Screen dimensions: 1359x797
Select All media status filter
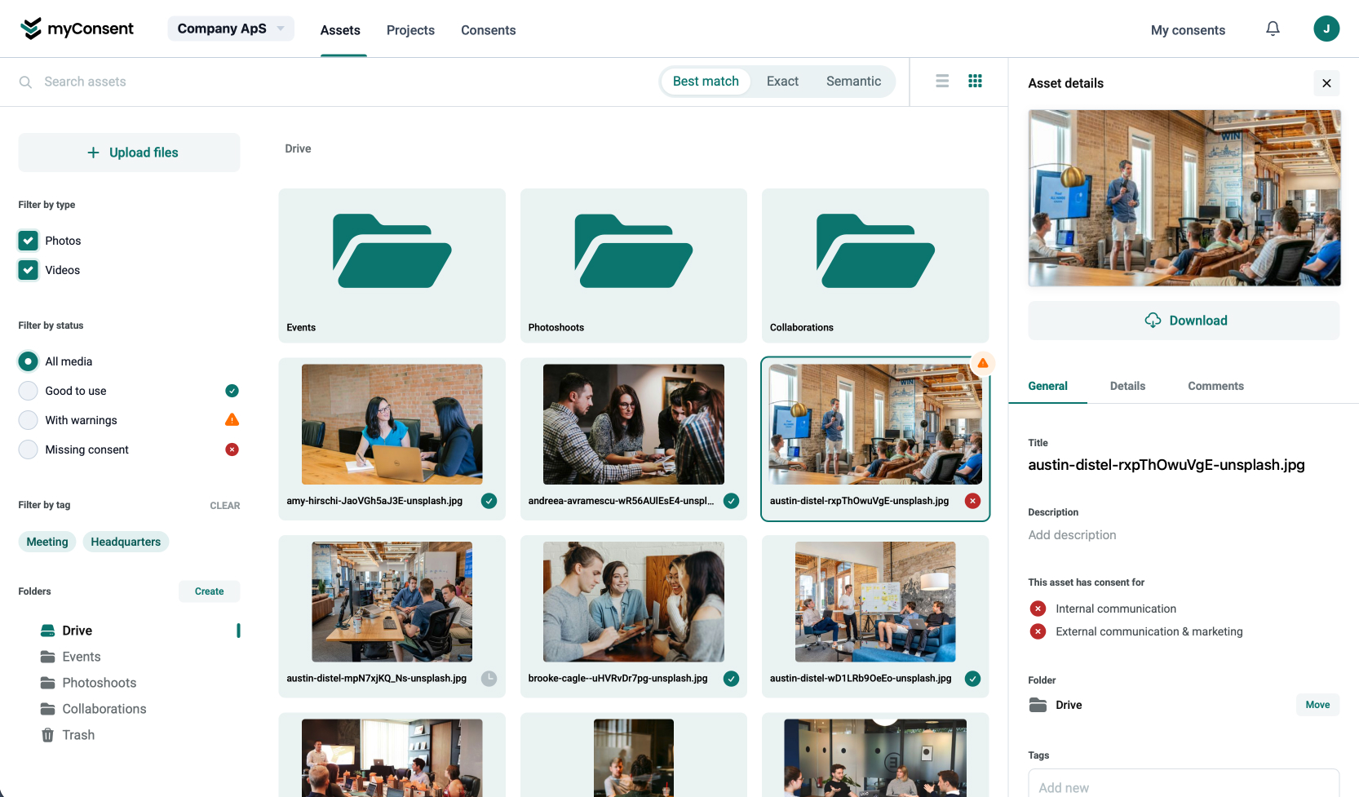click(29, 361)
